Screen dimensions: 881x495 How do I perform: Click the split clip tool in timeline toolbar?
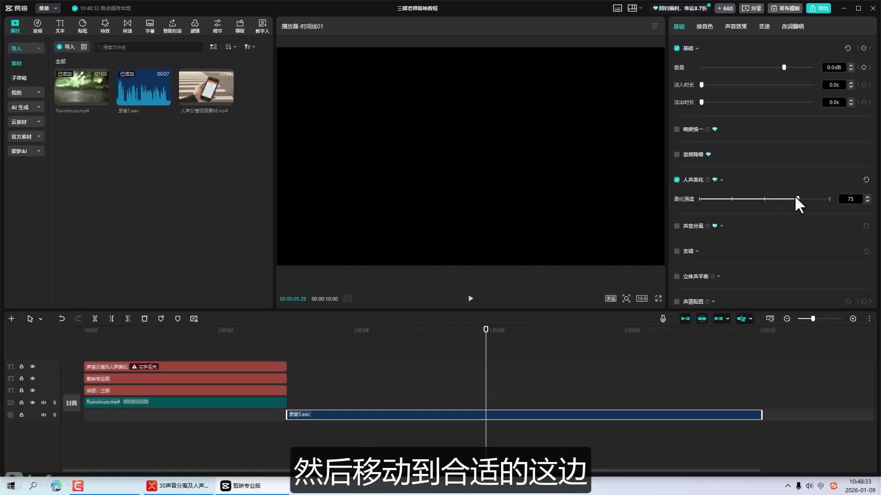[x=95, y=319]
